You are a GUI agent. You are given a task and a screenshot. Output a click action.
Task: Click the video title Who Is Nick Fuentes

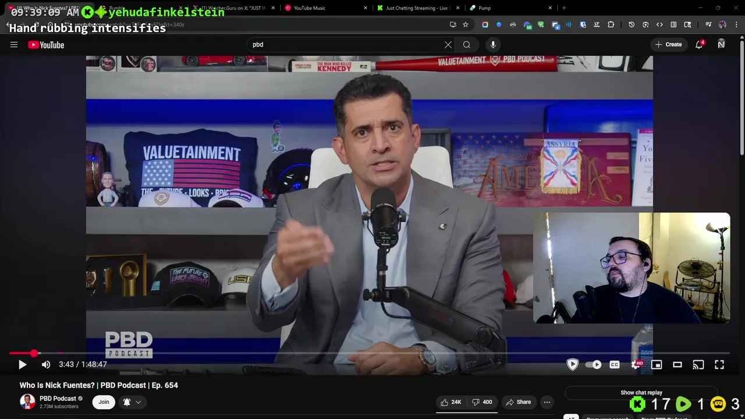pyautogui.click(x=99, y=385)
